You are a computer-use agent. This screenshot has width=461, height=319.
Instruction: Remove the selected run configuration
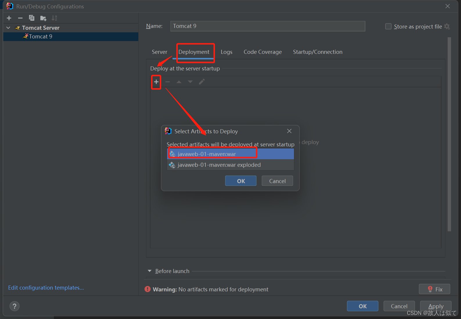coord(20,18)
